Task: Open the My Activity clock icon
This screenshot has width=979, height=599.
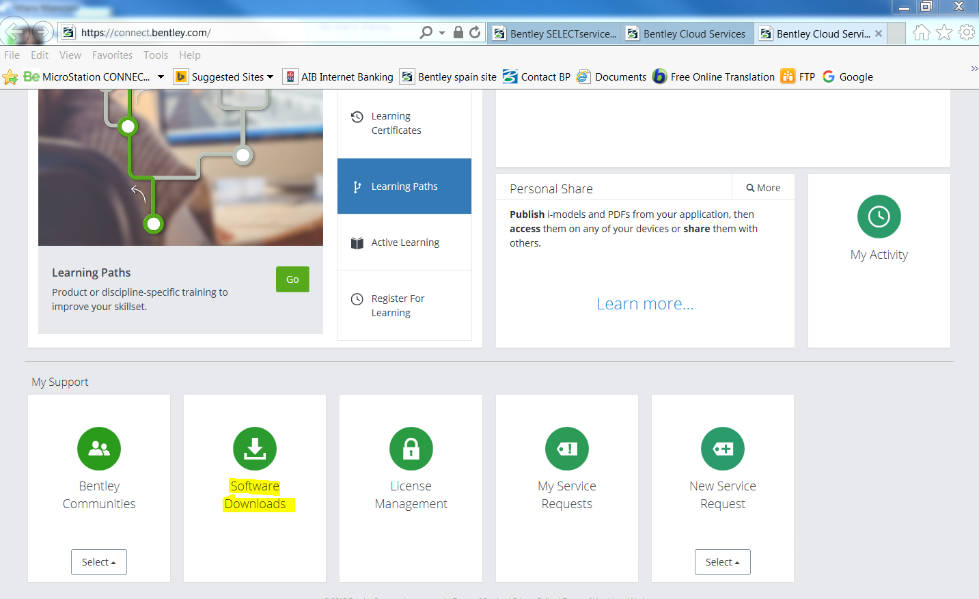Action: coord(879,217)
